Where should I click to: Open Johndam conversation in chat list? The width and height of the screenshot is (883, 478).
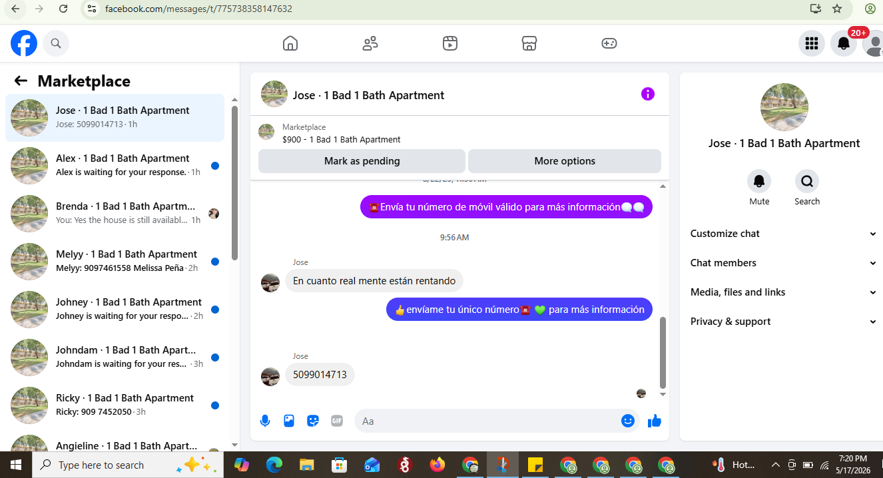coord(115,358)
